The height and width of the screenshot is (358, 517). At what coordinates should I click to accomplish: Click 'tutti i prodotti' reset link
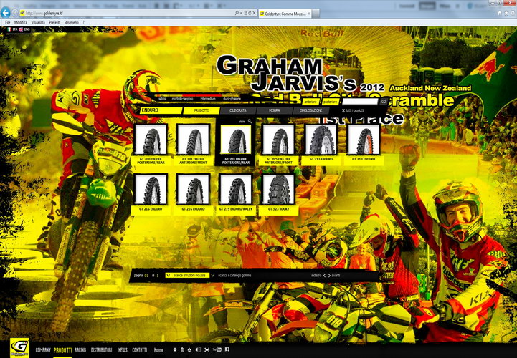coord(353,111)
